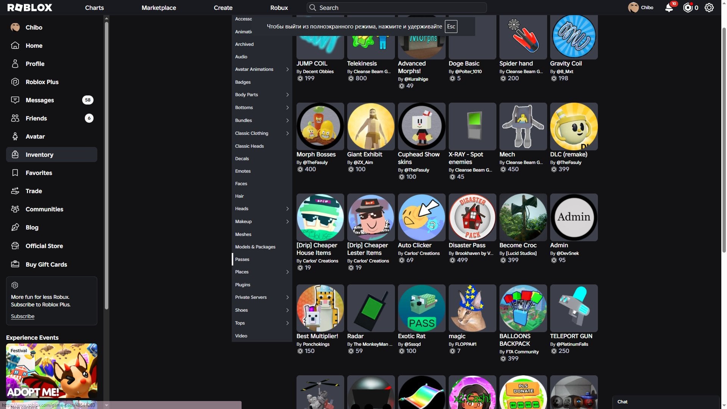Open the Chat panel

(x=666, y=402)
